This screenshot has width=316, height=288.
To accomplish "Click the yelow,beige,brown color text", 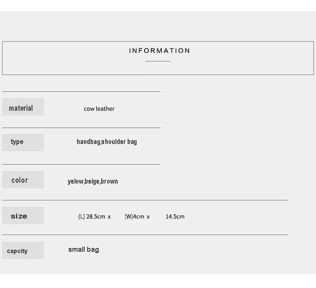I will click(x=93, y=181).
